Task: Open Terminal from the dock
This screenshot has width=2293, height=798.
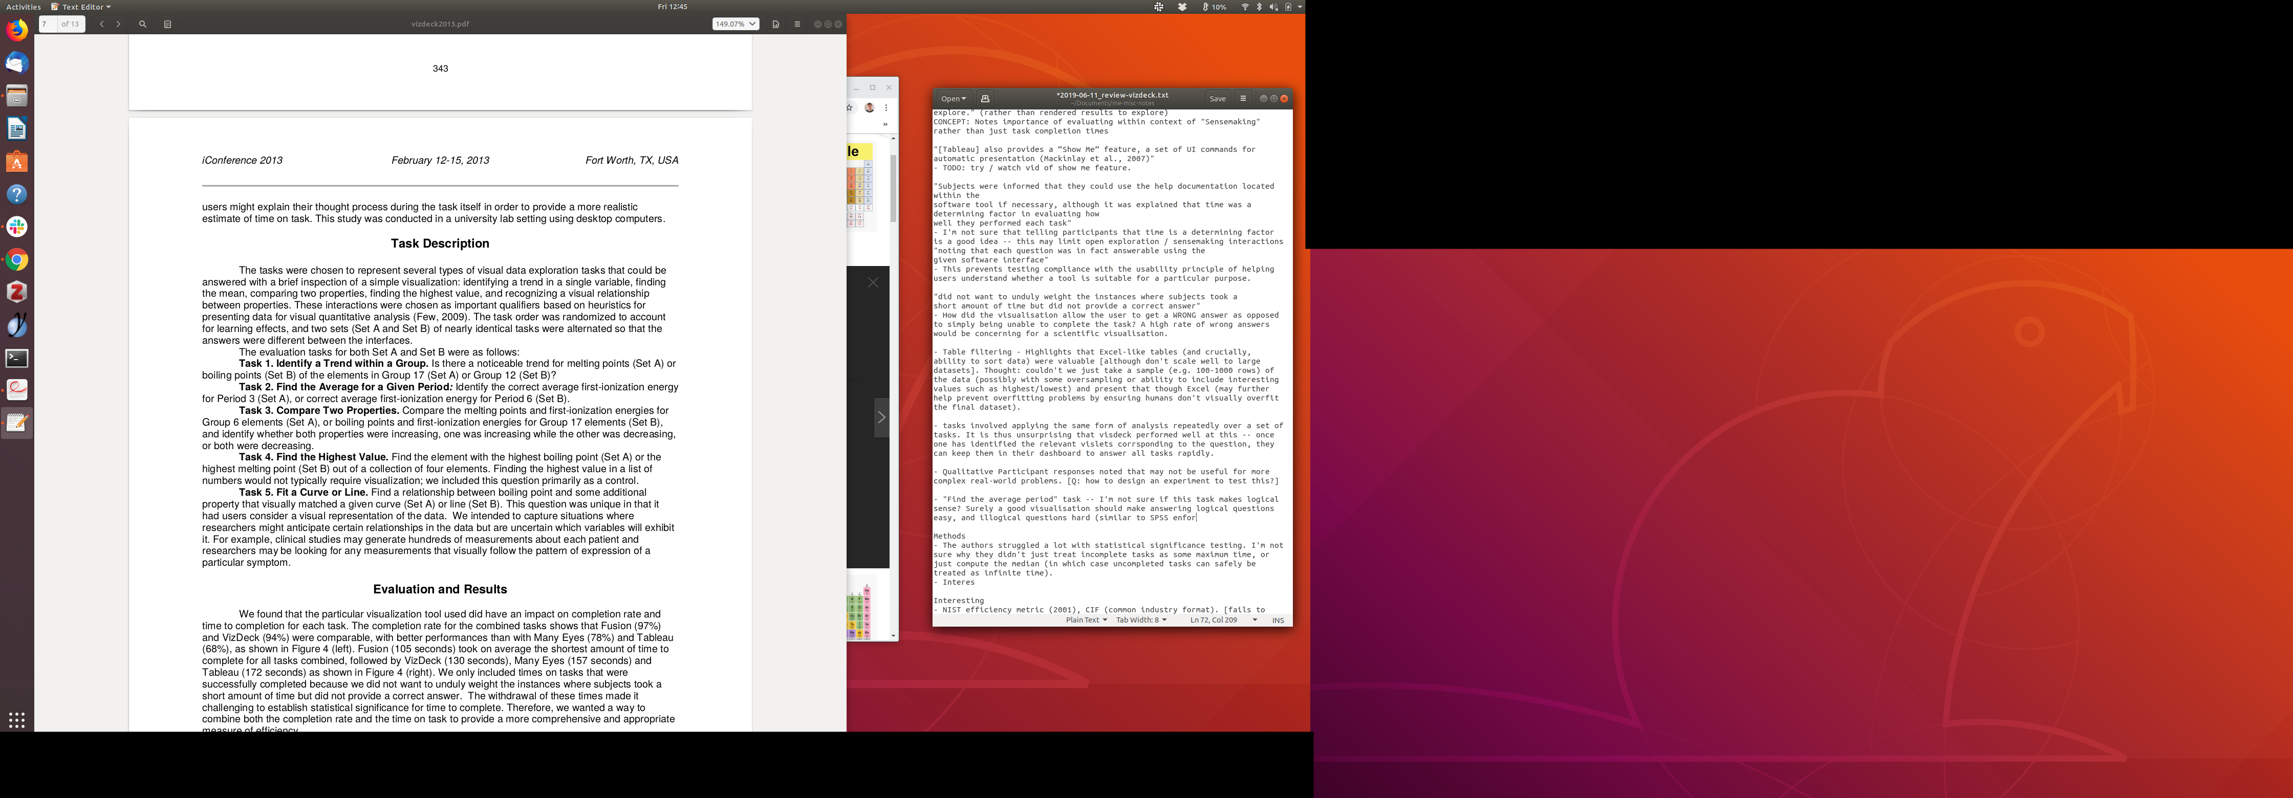Action: click(x=17, y=358)
